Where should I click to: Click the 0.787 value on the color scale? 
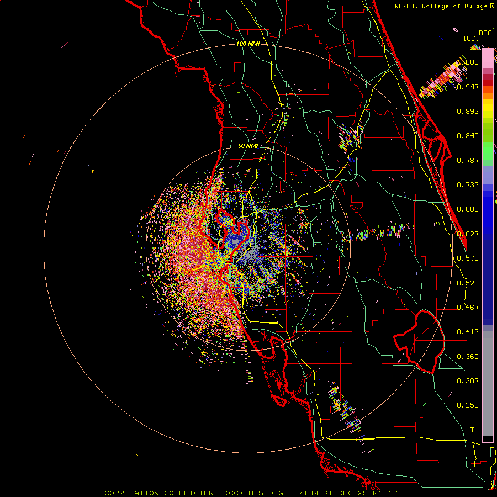[x=468, y=160]
